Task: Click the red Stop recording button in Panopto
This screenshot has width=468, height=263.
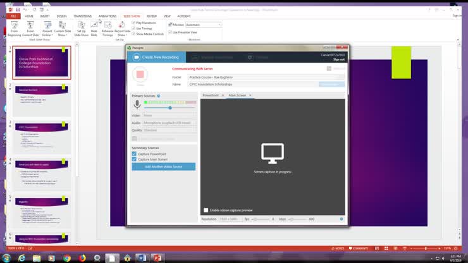Action: point(140,75)
